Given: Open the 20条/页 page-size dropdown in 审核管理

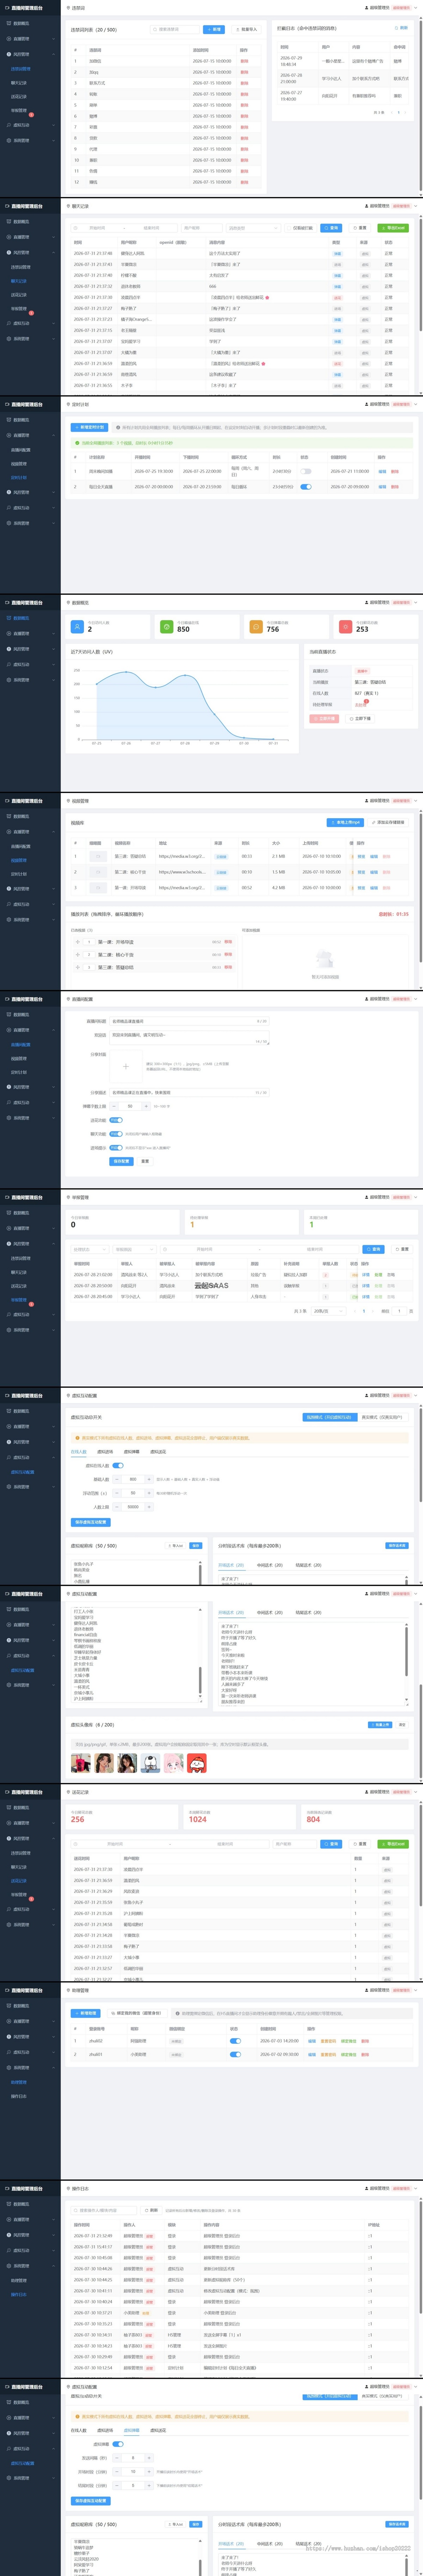Looking at the screenshot, I should (327, 1311).
